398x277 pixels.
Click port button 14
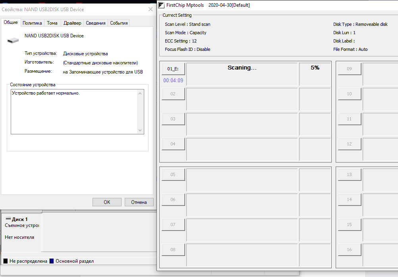click(350, 200)
